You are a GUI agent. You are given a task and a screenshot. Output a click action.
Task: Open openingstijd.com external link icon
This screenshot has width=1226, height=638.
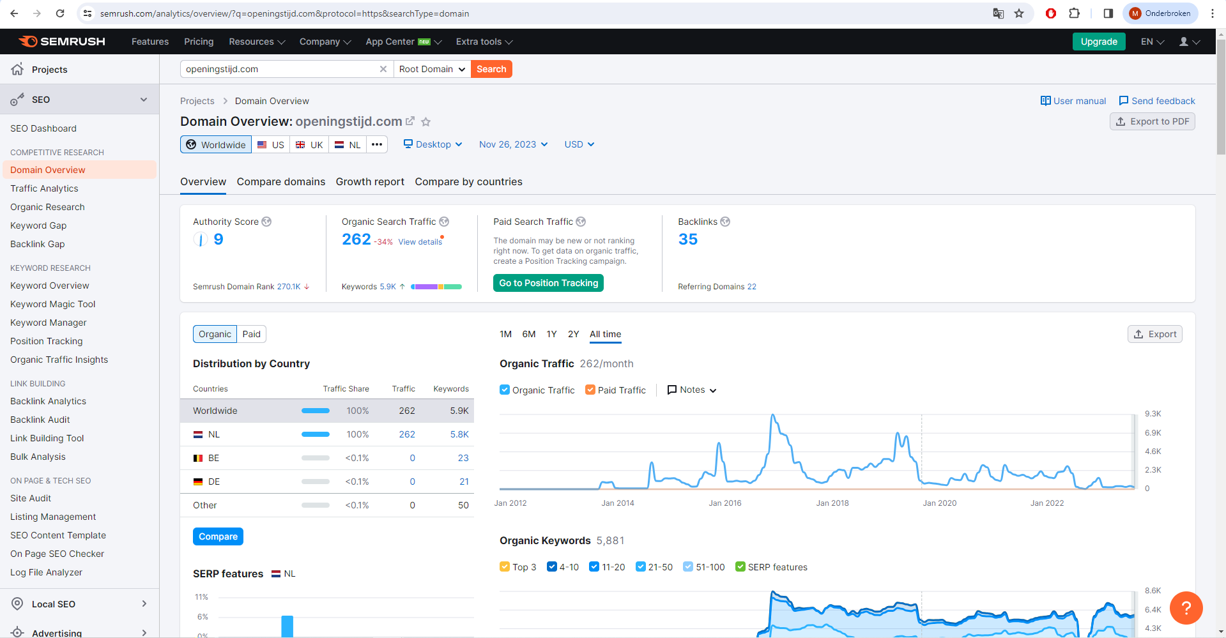[410, 121]
